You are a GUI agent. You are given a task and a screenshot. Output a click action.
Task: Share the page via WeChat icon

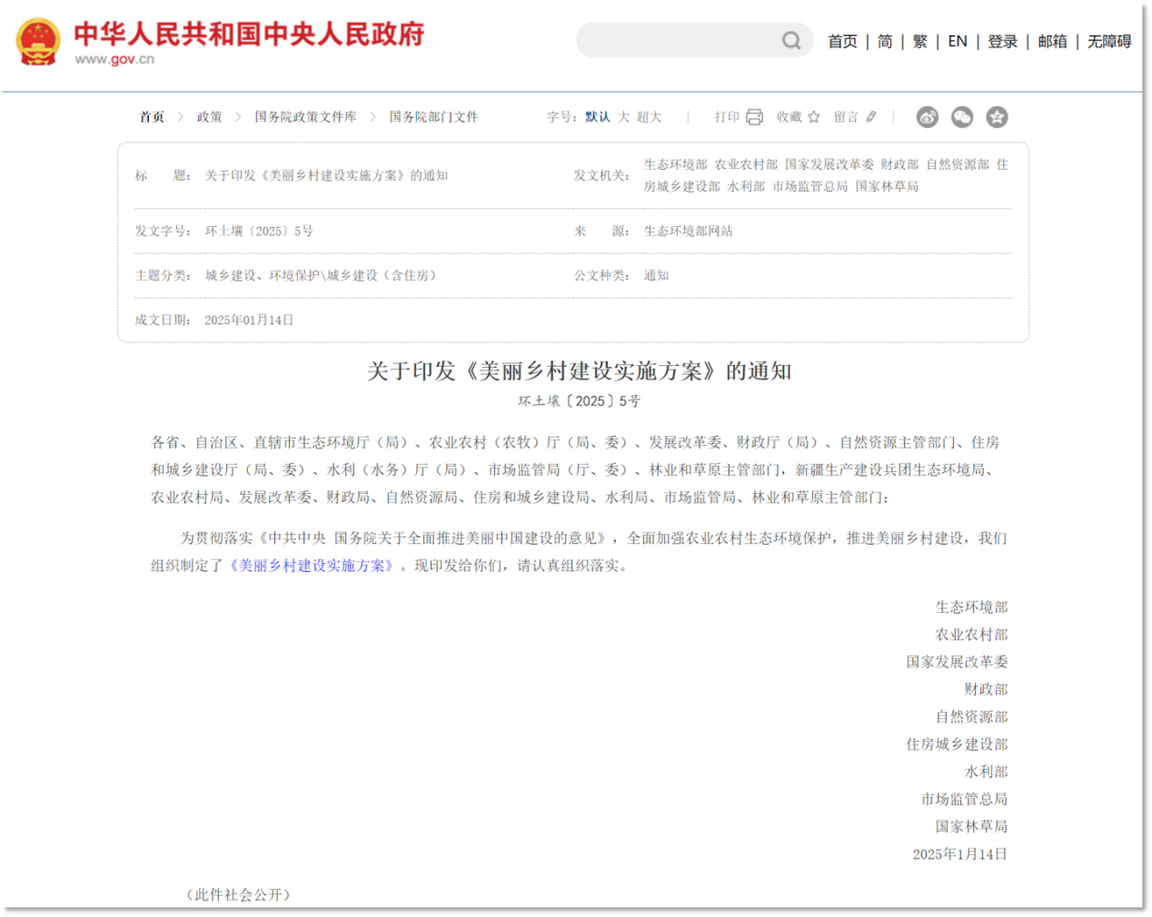[962, 117]
